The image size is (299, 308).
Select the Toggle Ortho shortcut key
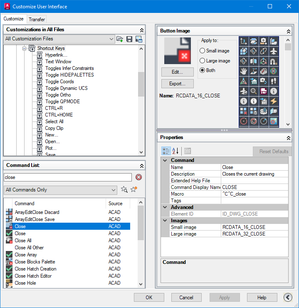(58, 95)
